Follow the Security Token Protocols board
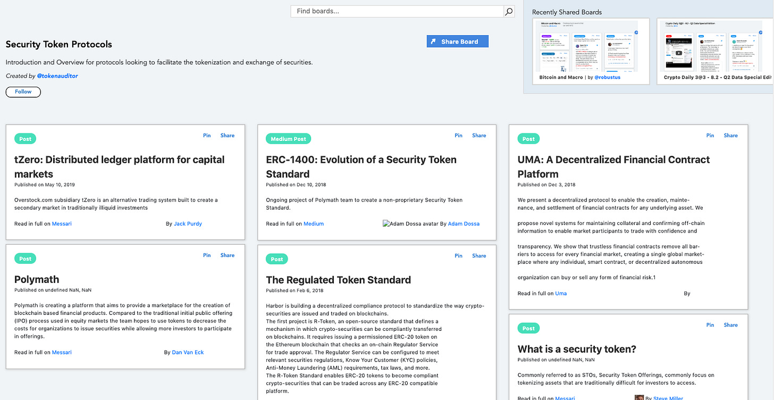 pos(23,92)
